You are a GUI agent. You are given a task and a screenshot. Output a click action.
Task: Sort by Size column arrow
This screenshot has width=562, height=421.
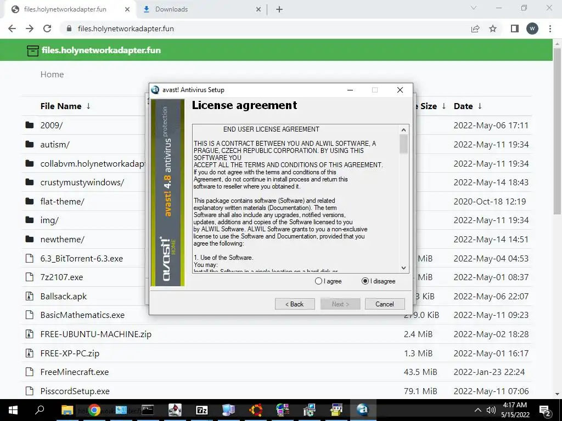pos(443,106)
